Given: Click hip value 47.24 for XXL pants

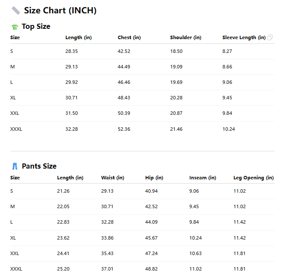Looking at the screenshot, I should [151, 253].
